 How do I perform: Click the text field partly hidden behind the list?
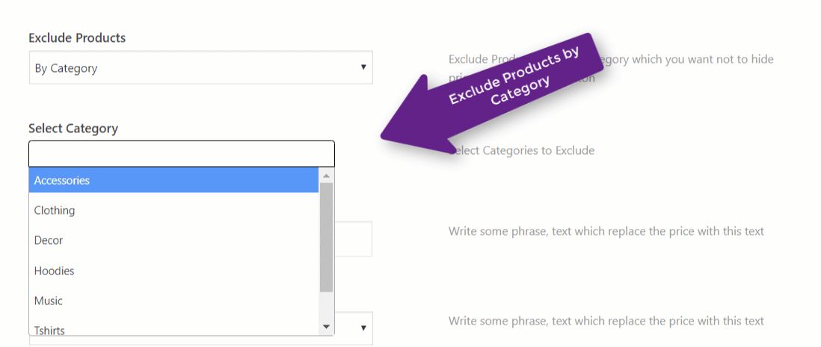354,239
